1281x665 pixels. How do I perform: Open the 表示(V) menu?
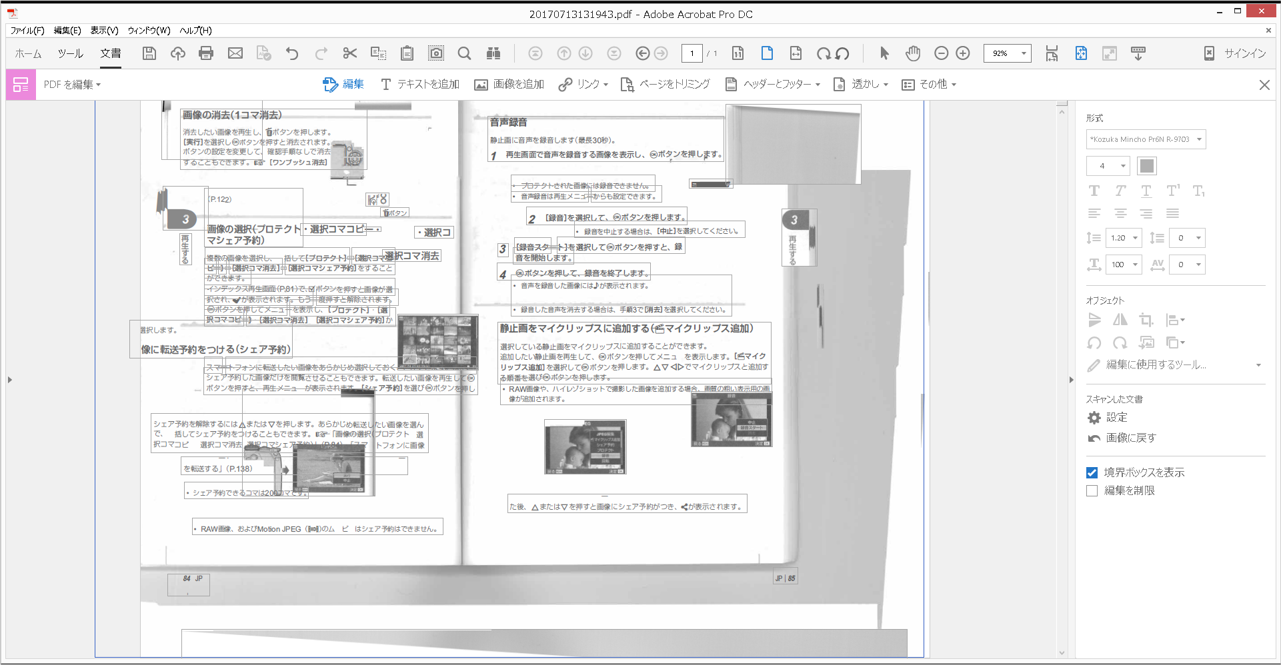[105, 31]
